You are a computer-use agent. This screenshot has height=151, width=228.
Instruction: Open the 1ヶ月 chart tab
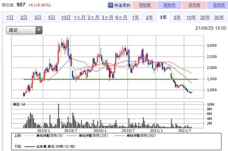tap(79, 17)
